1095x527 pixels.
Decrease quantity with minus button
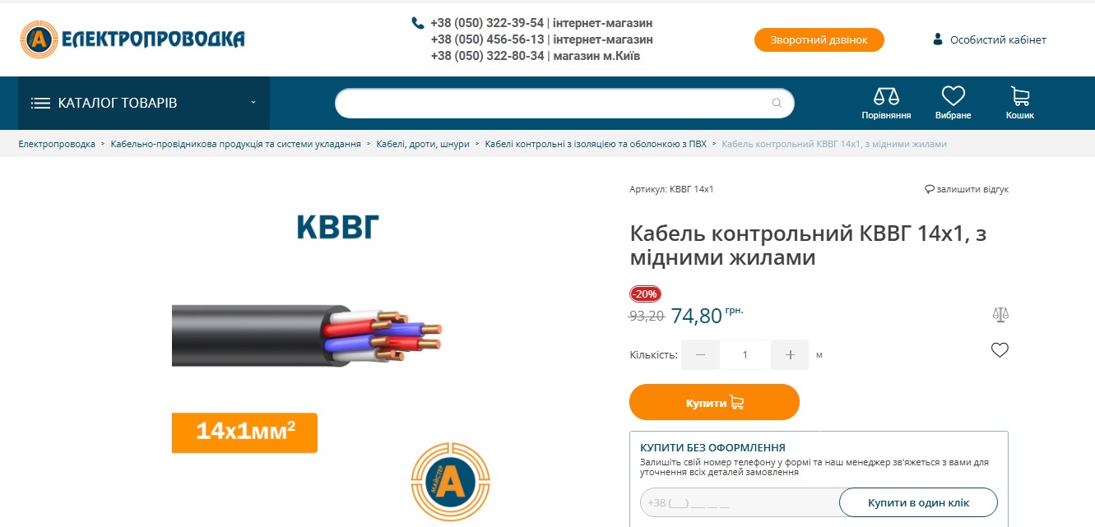pyautogui.click(x=701, y=355)
